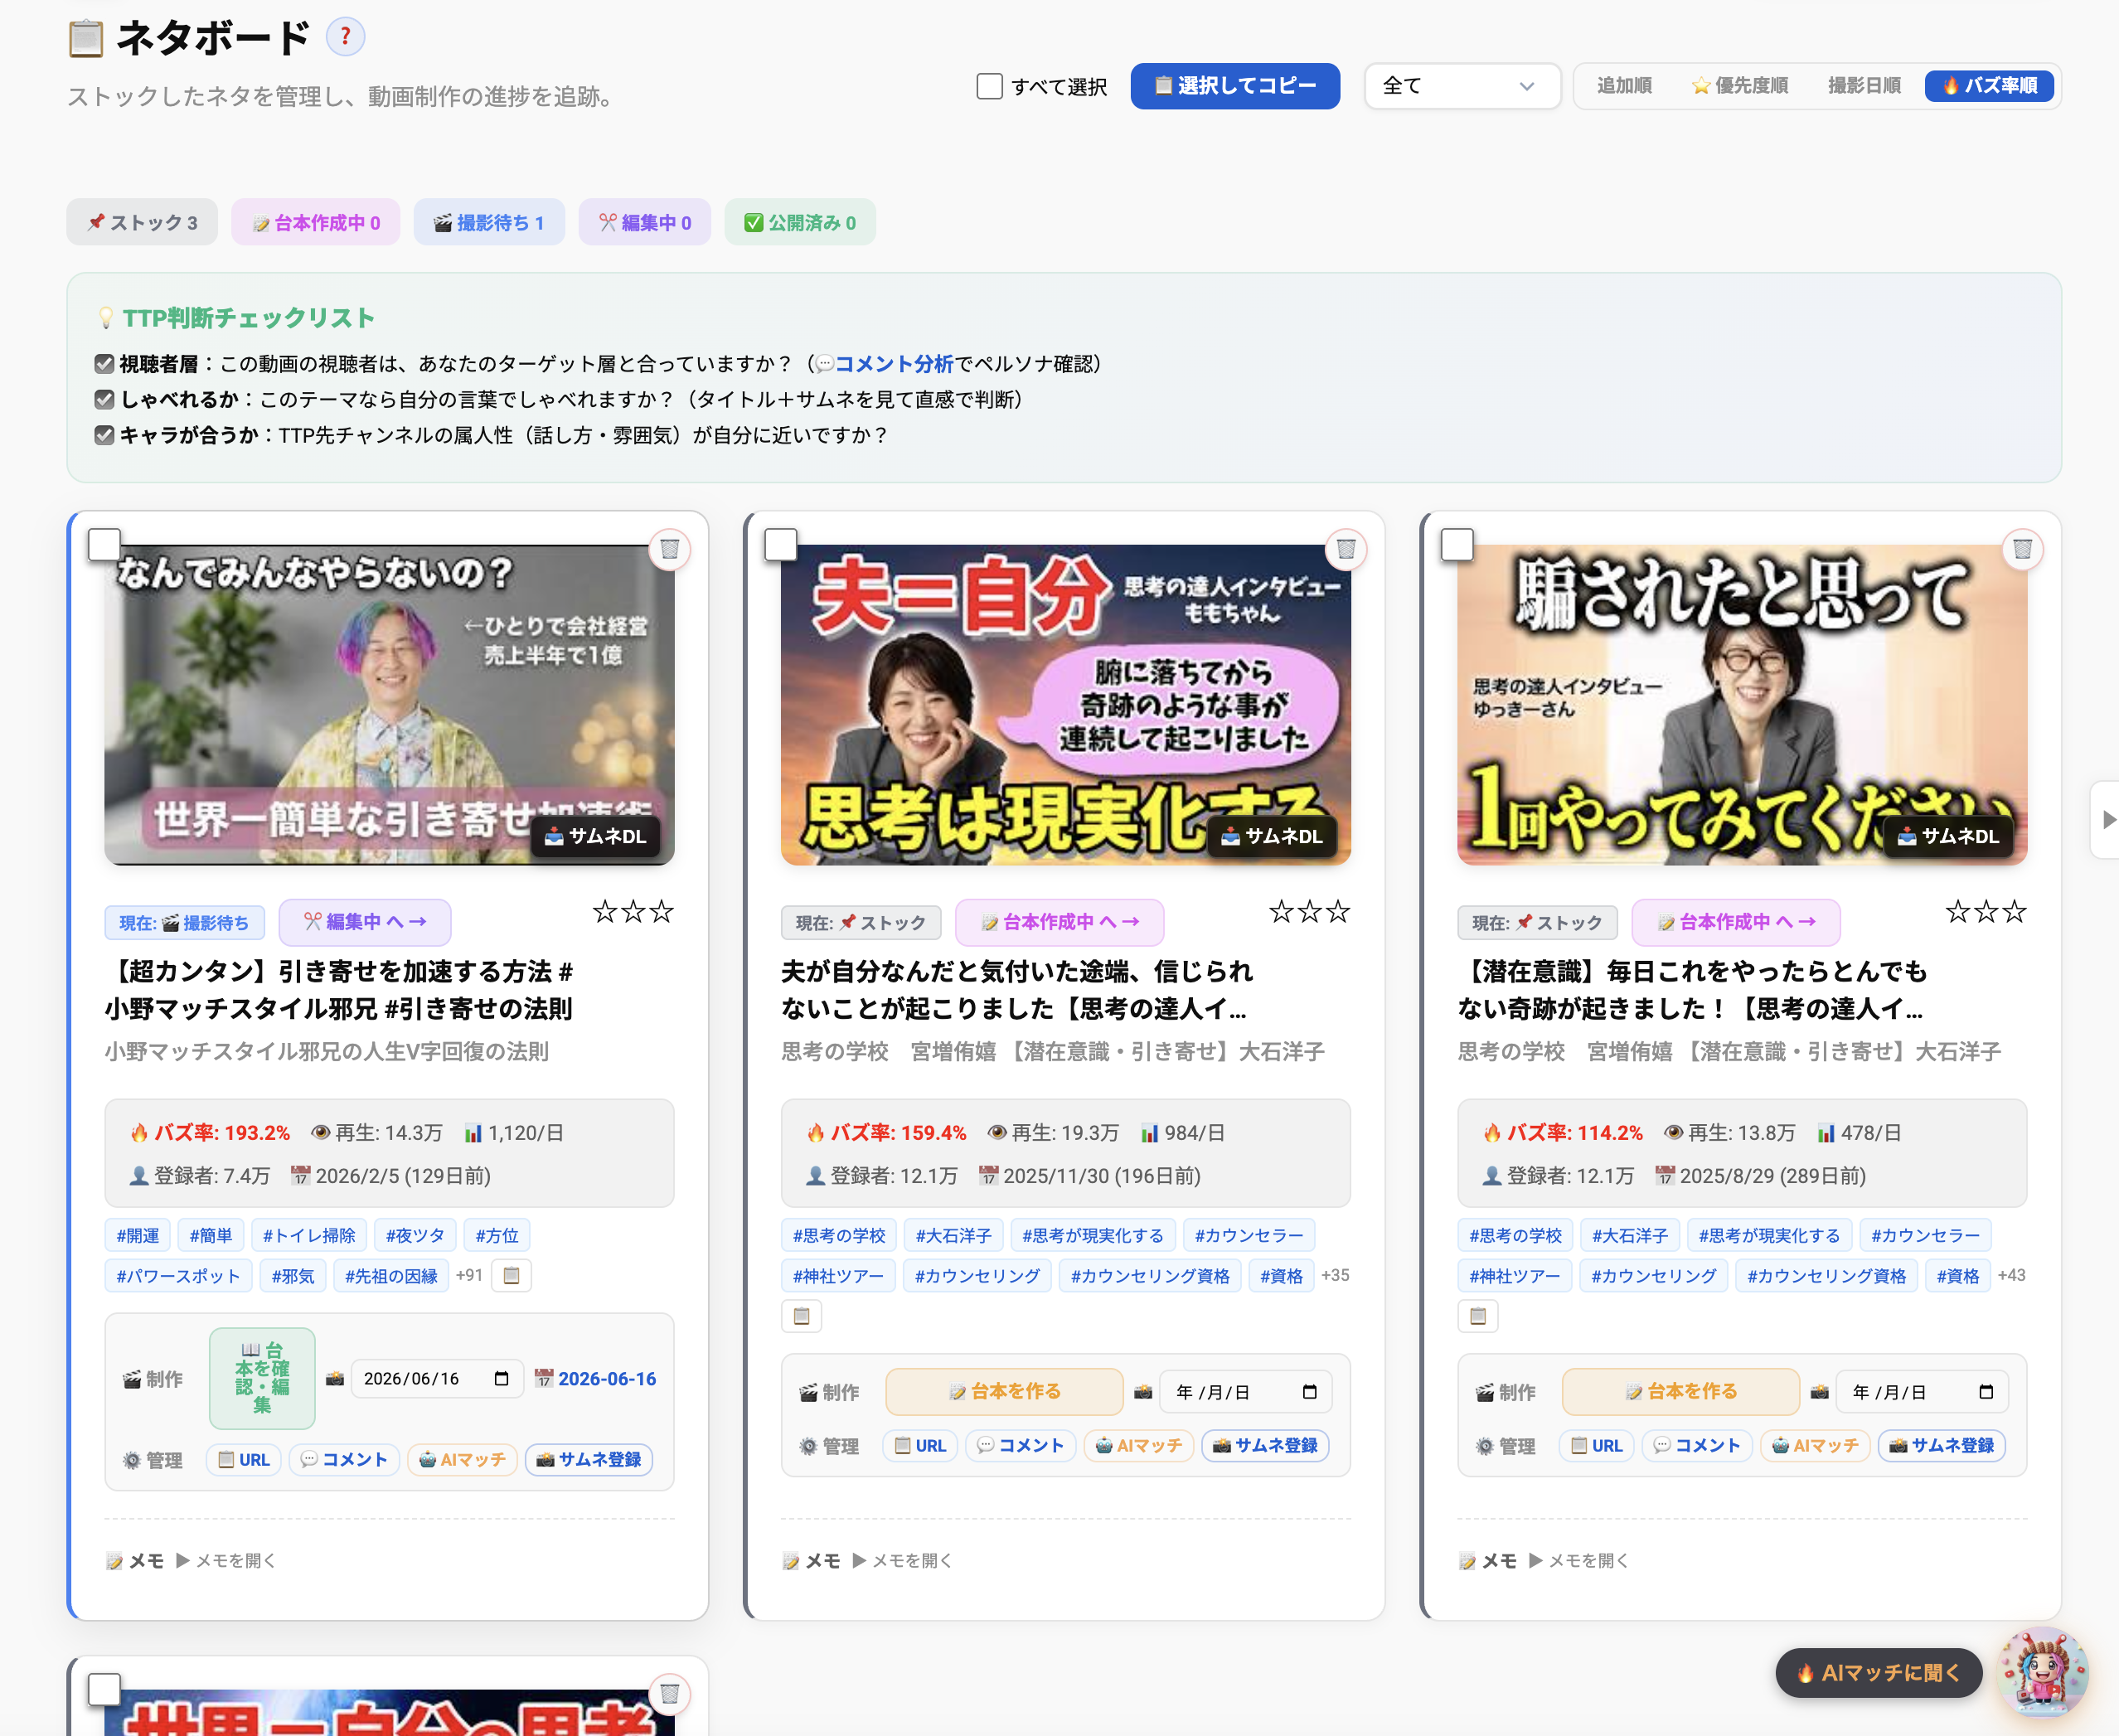Sort by バズ率順
This screenshot has height=1736, width=2119.
(x=1989, y=86)
